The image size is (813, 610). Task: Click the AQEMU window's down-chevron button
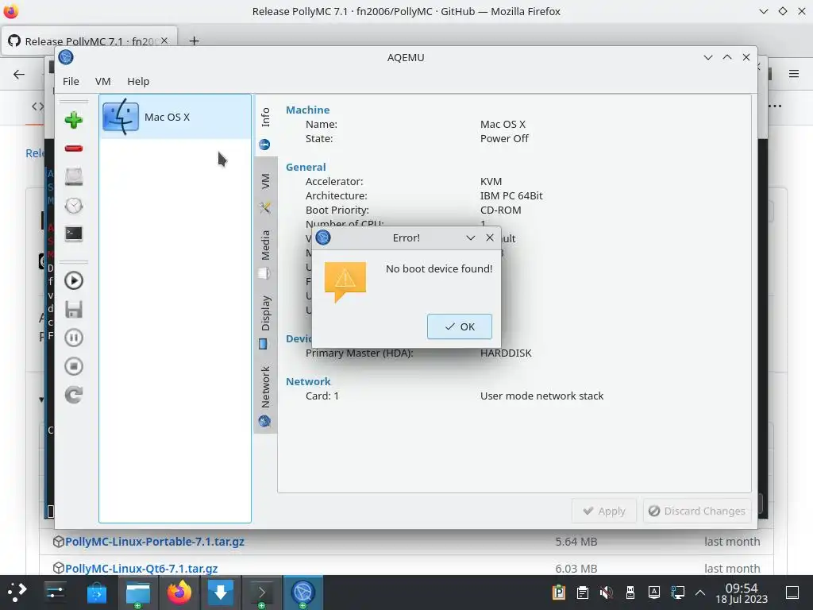click(707, 57)
